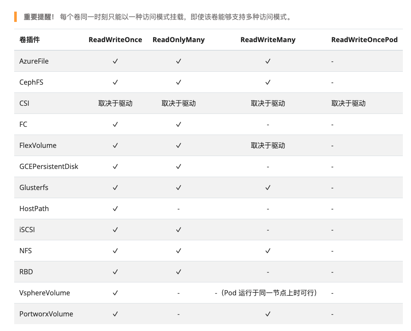Click GCEPersistentDisk's ReadWriteOnce checkmark
The width and height of the screenshot is (411, 331).
pyautogui.click(x=115, y=167)
